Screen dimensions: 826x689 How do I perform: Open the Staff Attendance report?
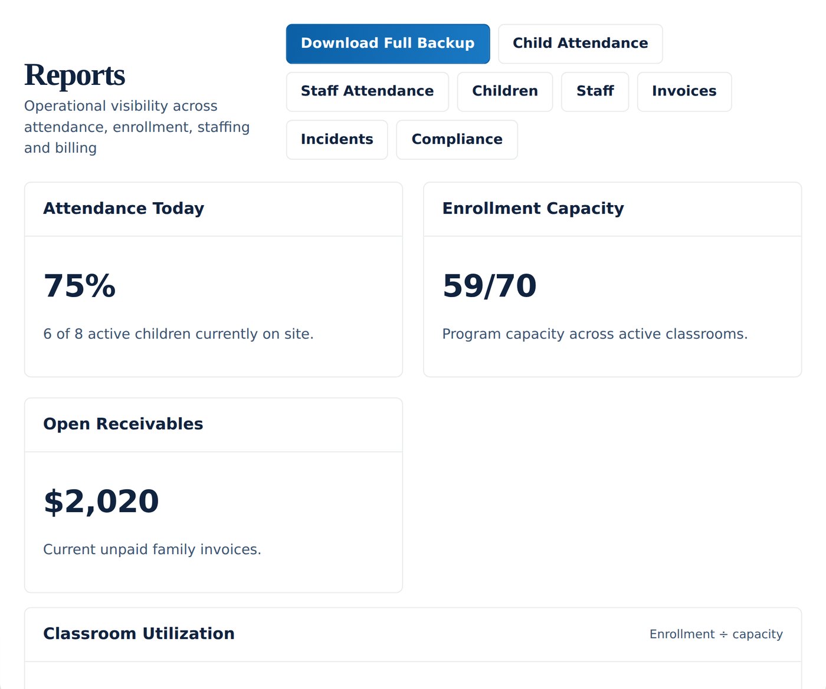[x=367, y=91]
